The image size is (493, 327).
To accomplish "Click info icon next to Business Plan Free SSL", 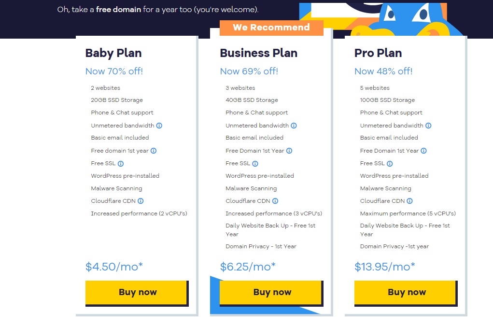I will coord(255,163).
